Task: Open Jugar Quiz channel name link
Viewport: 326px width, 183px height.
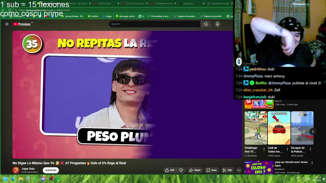Action: [28, 169]
